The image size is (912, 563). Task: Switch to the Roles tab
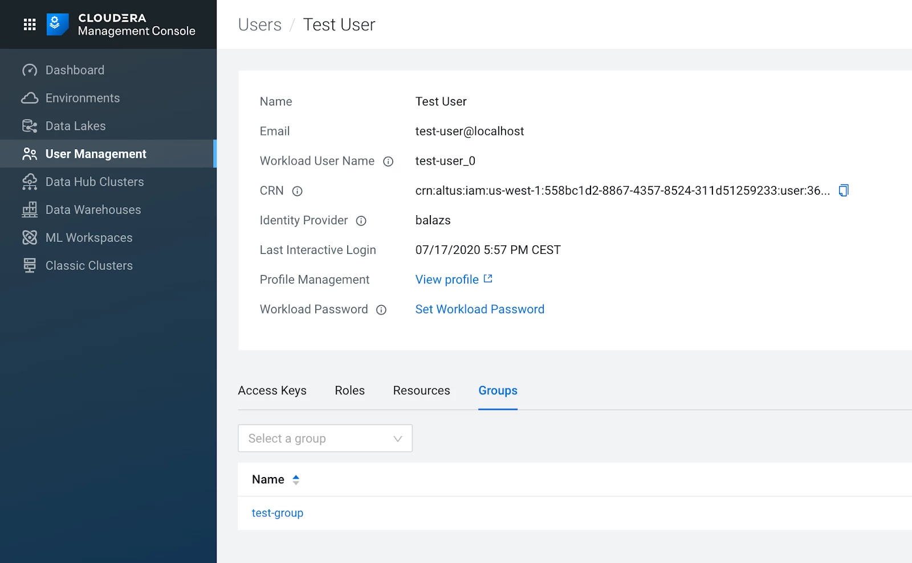(349, 391)
